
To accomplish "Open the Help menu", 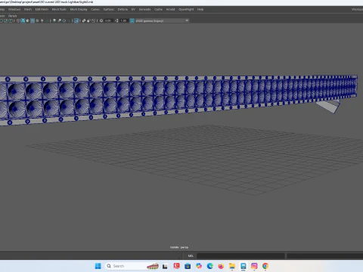I will [200, 9].
